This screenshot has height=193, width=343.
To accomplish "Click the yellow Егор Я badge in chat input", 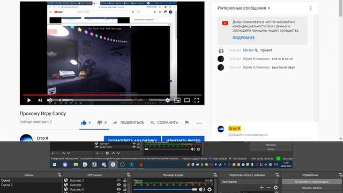I will coord(235,129).
